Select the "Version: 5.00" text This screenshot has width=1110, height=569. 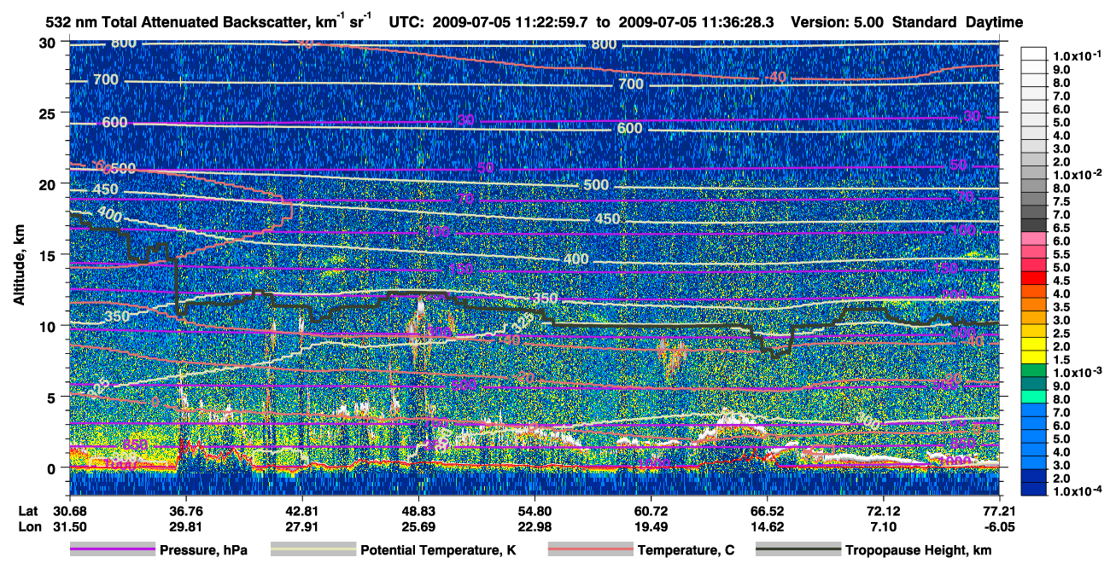838,22
